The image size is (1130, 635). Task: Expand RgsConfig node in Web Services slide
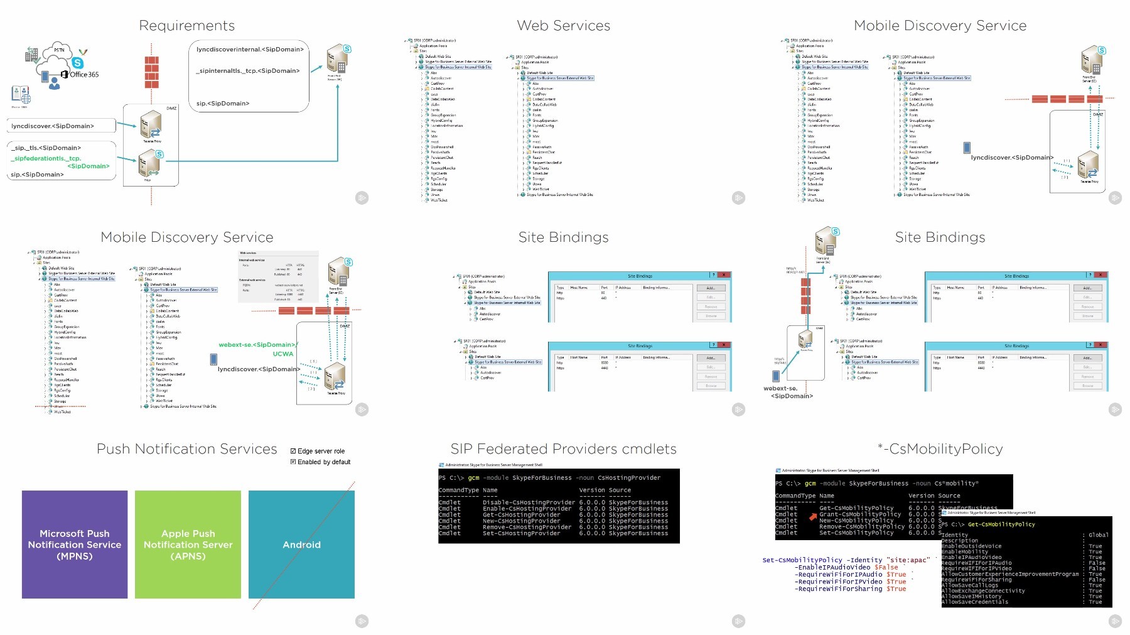click(422, 179)
